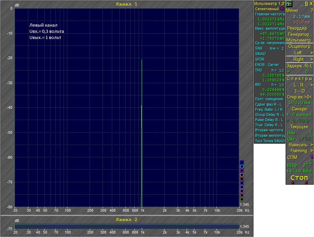
Task: Click the Канал 2 spectrum strip
Action: [x=127, y=226]
